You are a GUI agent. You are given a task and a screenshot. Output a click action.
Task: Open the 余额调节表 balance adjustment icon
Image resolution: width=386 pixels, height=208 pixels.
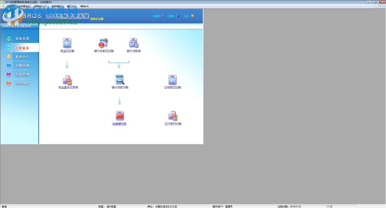[120, 116]
